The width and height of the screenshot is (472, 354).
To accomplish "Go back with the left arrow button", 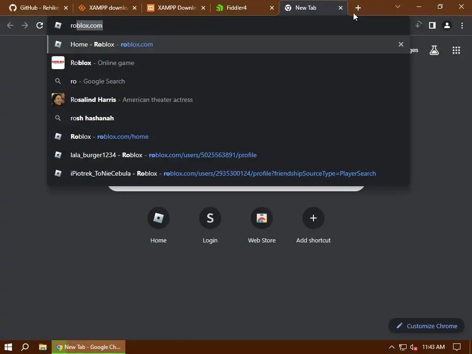I will [10, 26].
